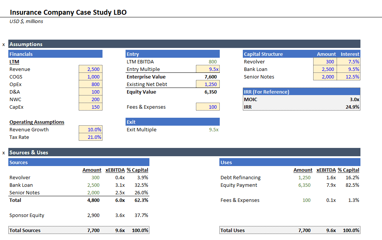This screenshot has height=240, width=382.
Task: Select the Bank Loan amount input 2,500
Action: point(325,69)
